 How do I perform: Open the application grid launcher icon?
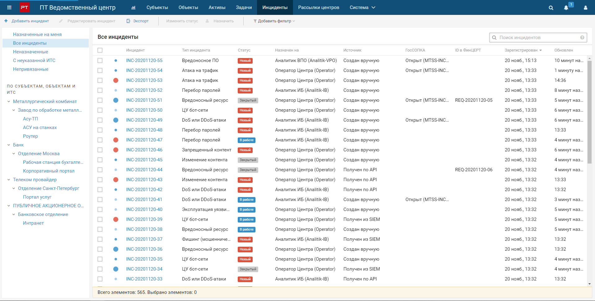coord(9,7)
